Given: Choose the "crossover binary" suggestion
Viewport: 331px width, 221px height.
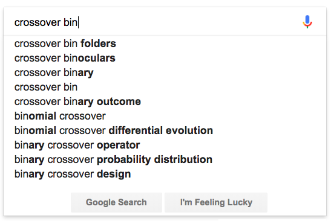Looking at the screenshot, I should 165,72.
